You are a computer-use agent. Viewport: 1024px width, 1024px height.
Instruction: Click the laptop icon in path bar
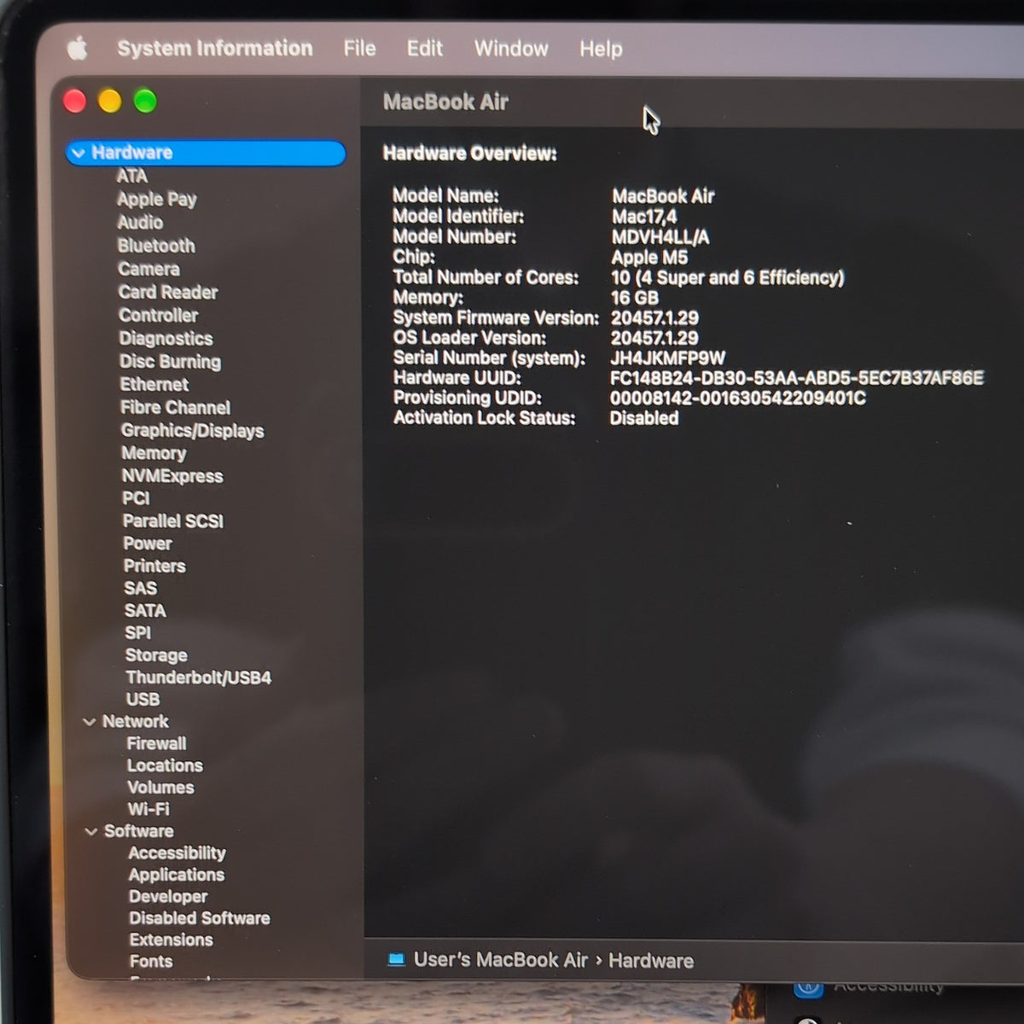[396, 960]
